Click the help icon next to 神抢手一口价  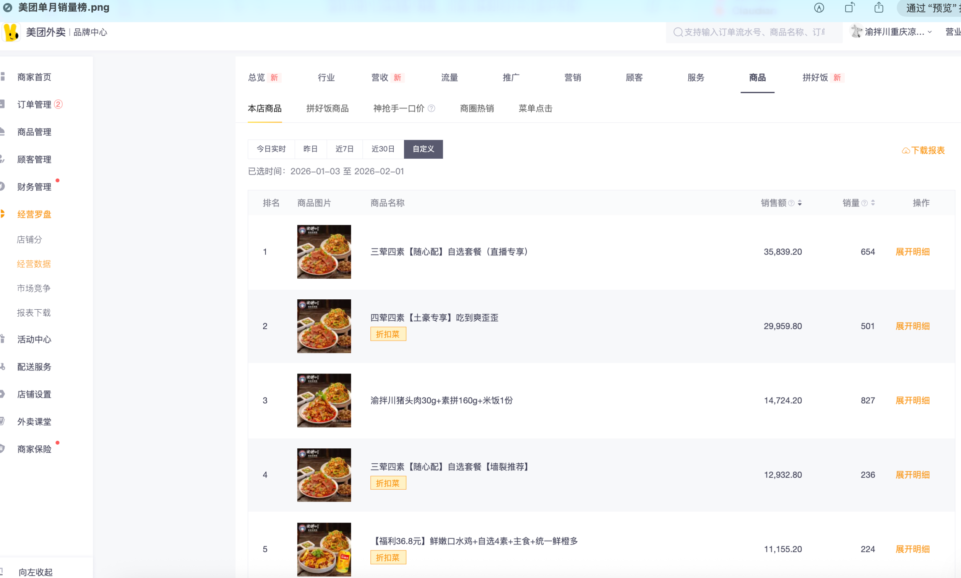coord(432,109)
